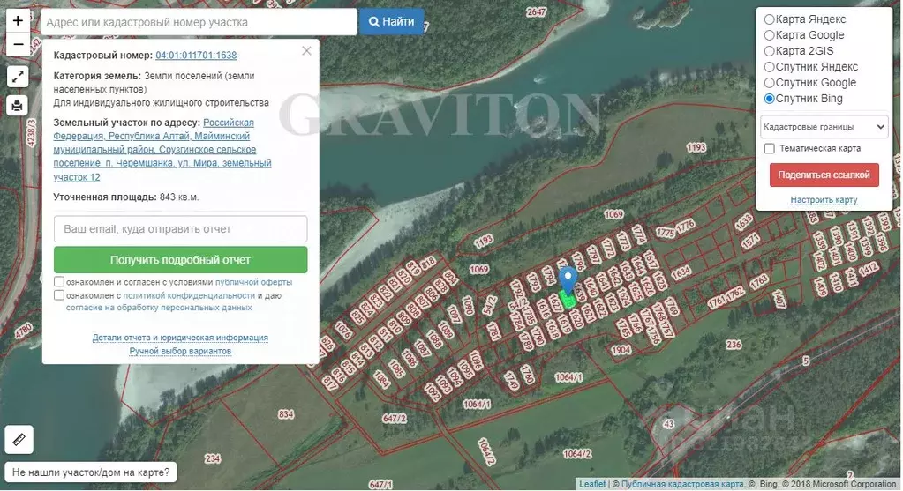Check the публичной оферты agreement box
The height and width of the screenshot is (491, 903).
click(x=59, y=282)
